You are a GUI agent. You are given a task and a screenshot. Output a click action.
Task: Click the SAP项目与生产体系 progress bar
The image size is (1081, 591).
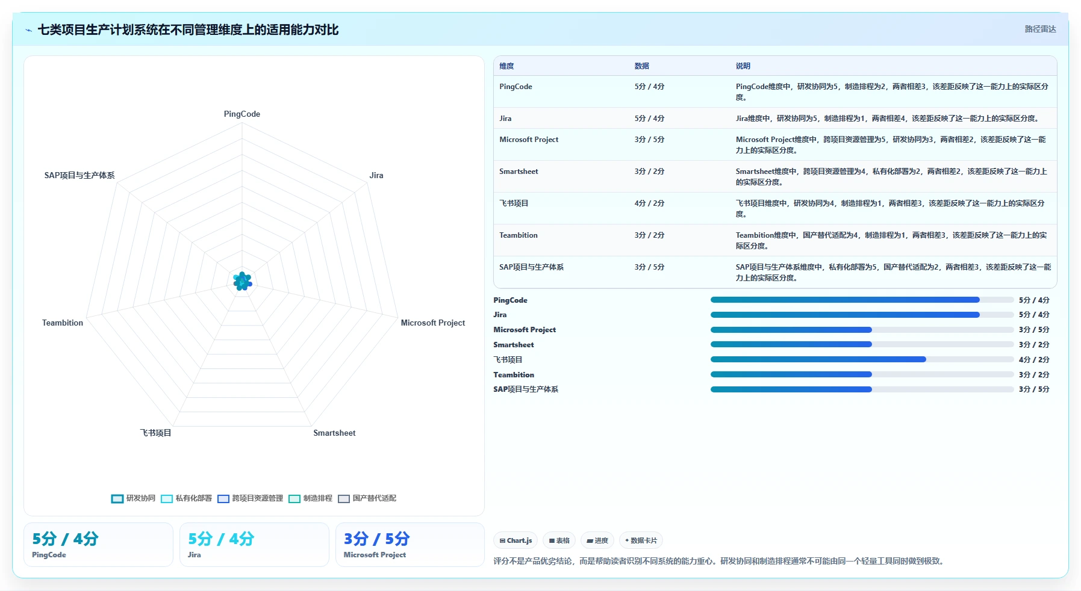point(862,389)
